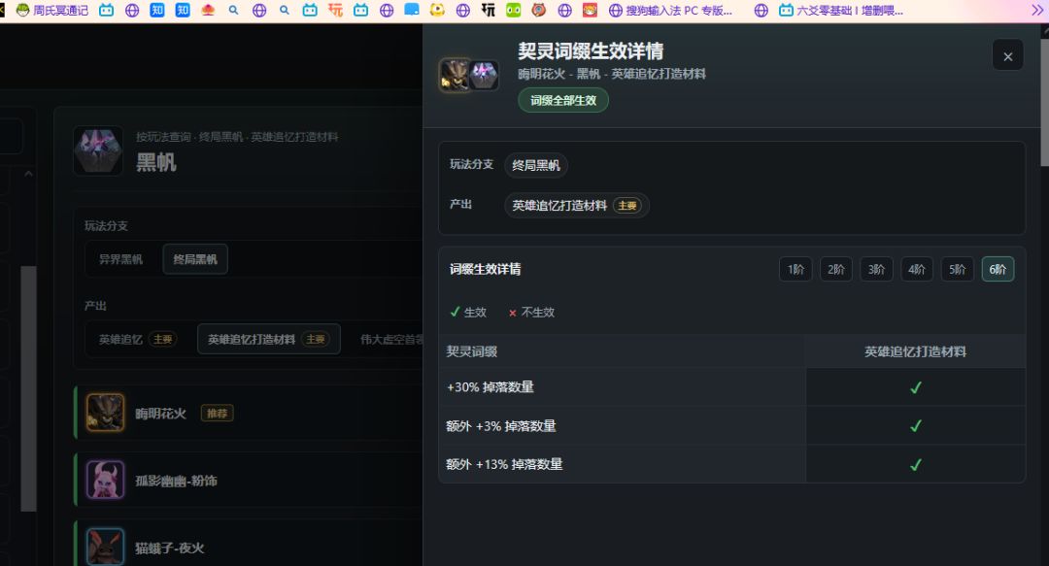Image resolution: width=1049 pixels, height=566 pixels.
Task: Select 终局黑帆 branch on the left page
Action: point(195,259)
